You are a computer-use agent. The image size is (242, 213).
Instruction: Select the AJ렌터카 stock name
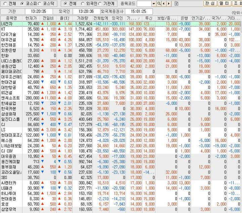click(9, 183)
